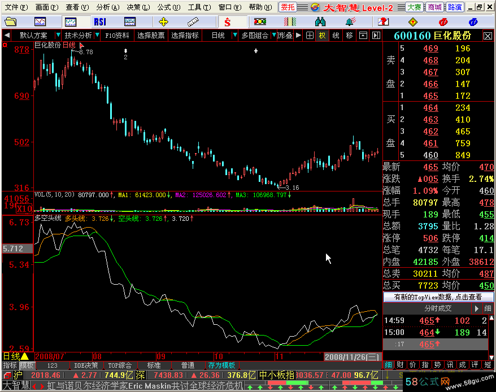496x392 pixels.
Task: Open the Eric Maskin news ticker headline
Action: [x=146, y=386]
